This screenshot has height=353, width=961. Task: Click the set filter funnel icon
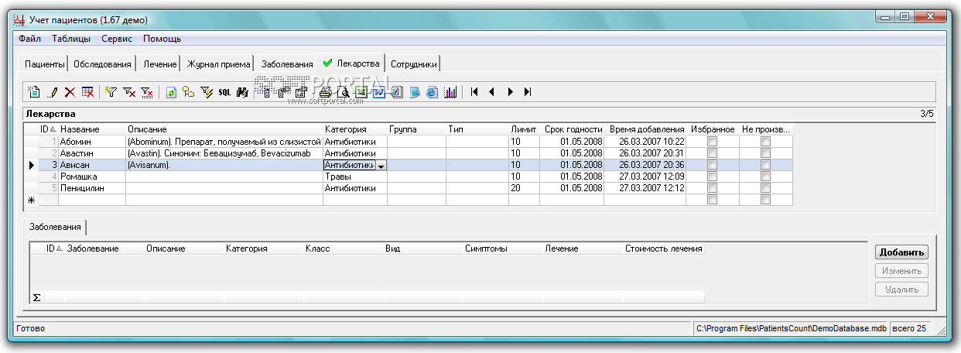(x=111, y=92)
